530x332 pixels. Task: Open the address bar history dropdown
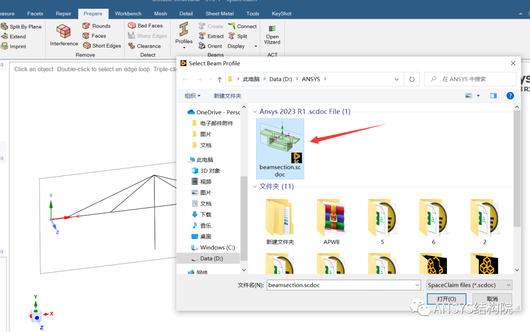click(396, 79)
